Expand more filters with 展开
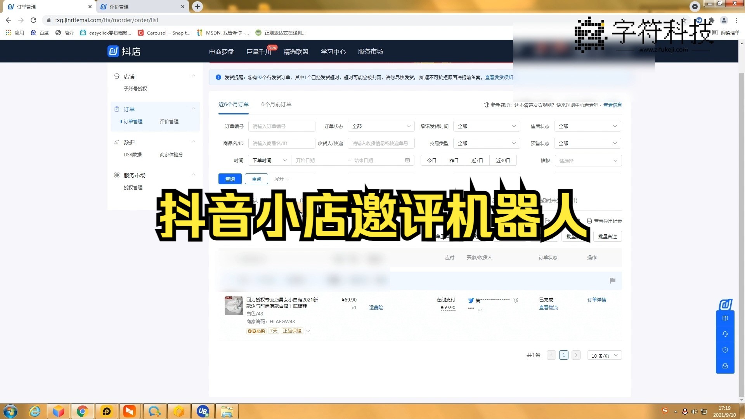Screen dimensions: 745x419 282,179
